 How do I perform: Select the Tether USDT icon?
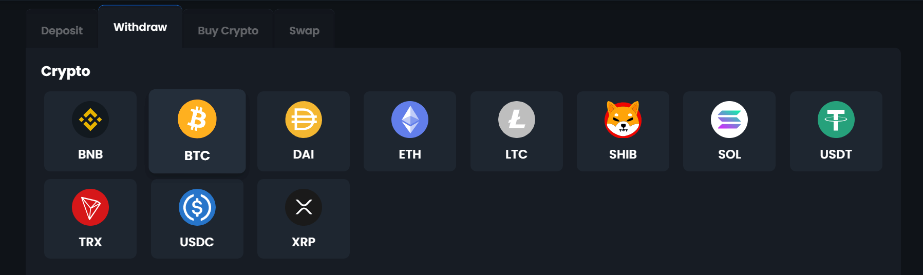click(836, 120)
